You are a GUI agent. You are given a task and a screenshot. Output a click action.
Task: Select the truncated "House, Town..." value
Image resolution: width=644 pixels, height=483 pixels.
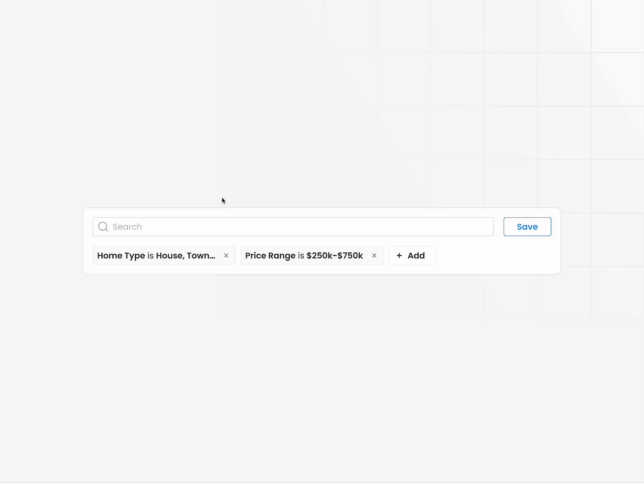186,256
